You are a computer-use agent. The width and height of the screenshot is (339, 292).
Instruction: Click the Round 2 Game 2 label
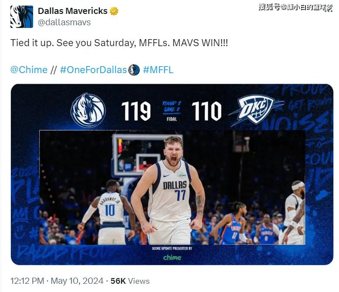[x=172, y=107]
